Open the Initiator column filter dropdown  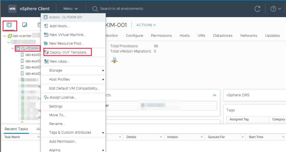click(201, 137)
